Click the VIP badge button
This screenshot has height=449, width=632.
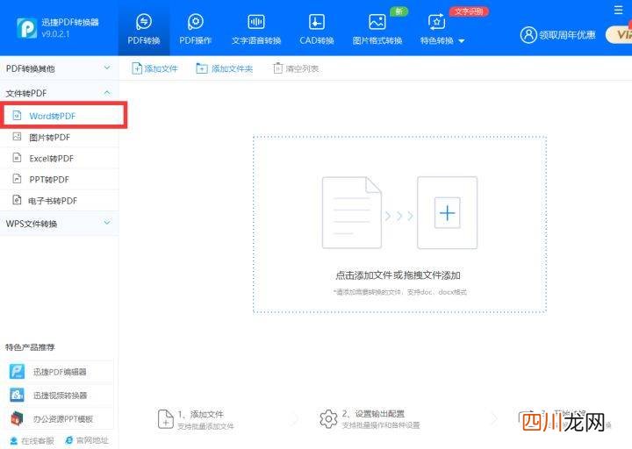pyautogui.click(x=620, y=35)
